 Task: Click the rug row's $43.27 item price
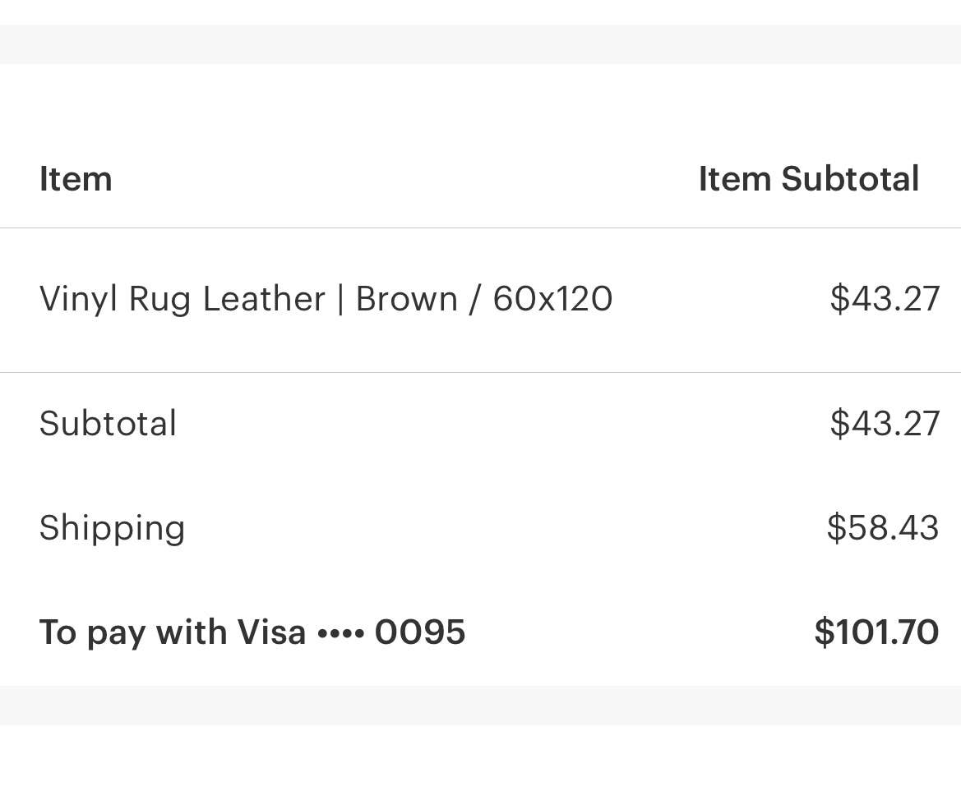pyautogui.click(x=884, y=299)
